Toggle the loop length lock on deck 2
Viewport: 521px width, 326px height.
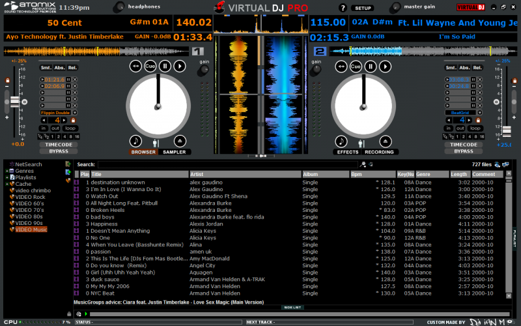point(478,120)
